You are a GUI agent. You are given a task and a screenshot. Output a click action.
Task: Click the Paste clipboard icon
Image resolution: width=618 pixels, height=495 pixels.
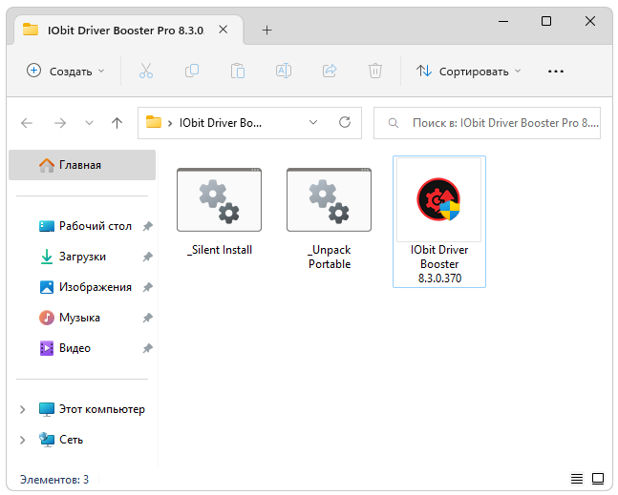point(238,72)
